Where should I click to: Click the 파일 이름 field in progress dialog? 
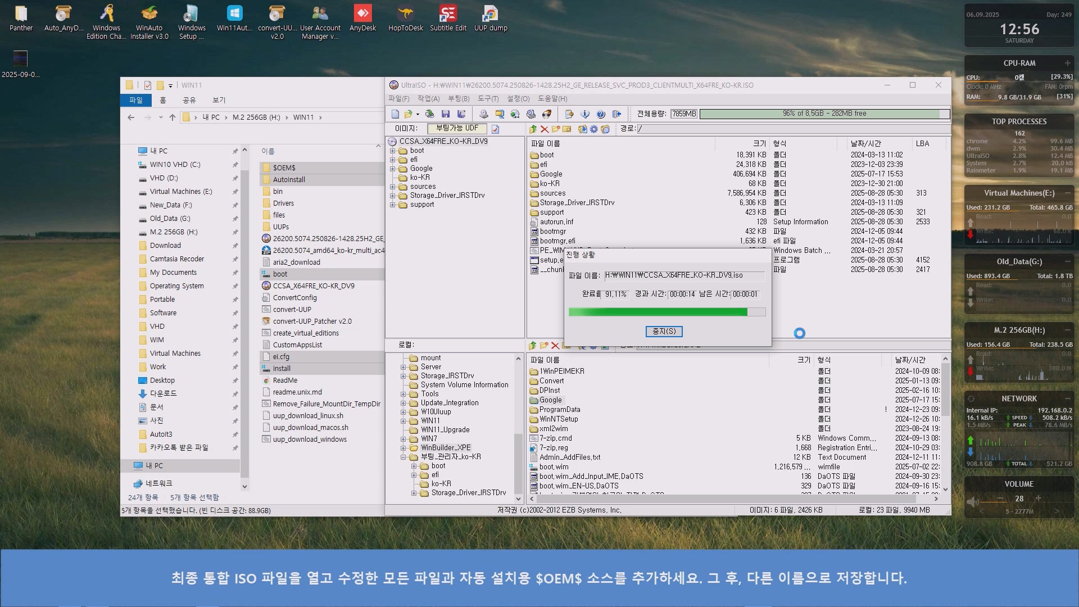tap(684, 275)
